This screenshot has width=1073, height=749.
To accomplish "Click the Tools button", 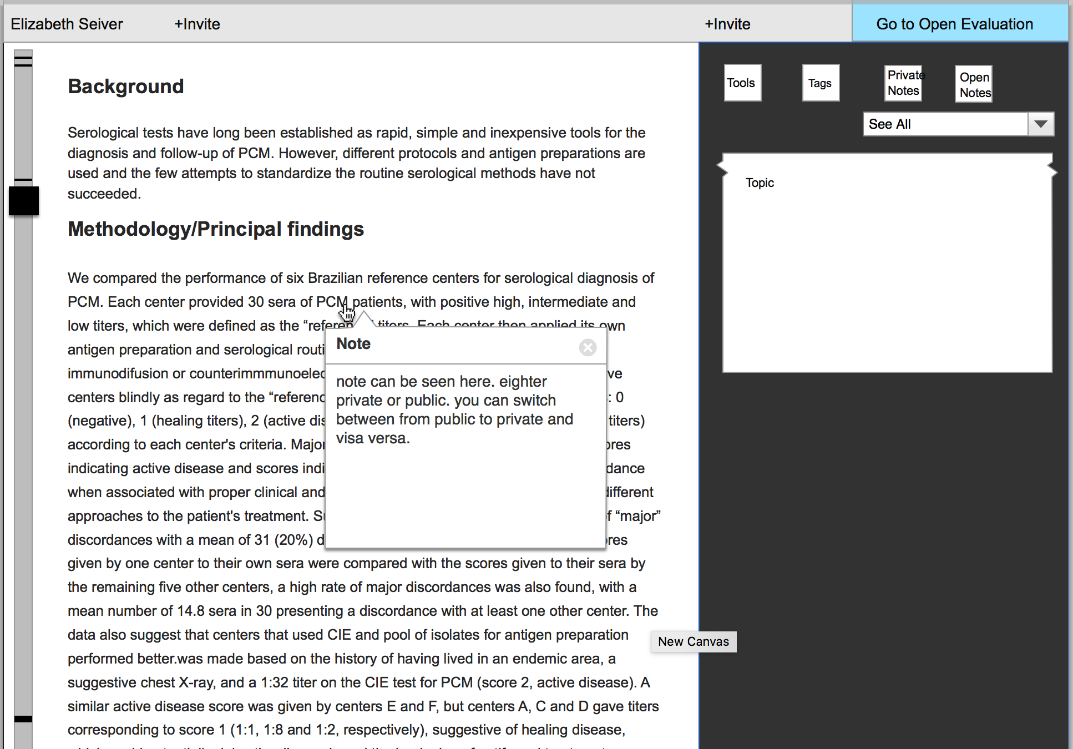I will tap(742, 83).
